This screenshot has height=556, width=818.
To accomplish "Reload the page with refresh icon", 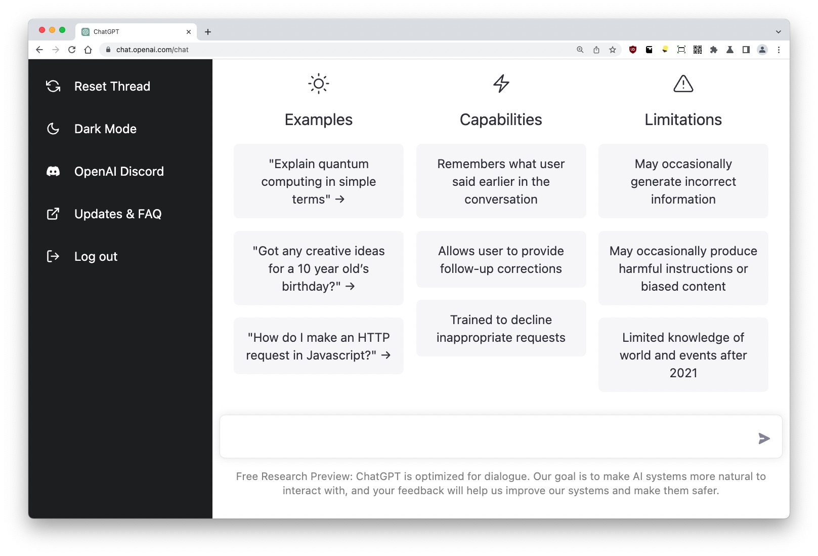I will pos(72,50).
